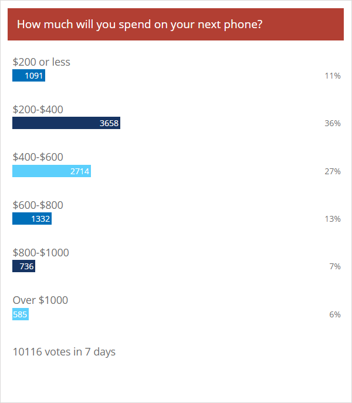Click the 10116 votes in 7 days text

pyautogui.click(x=64, y=352)
